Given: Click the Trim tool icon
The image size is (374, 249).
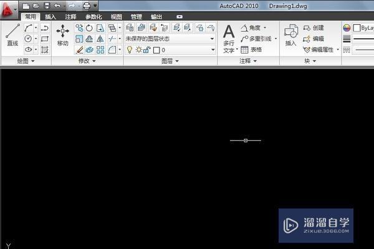Looking at the screenshot, I should [x=112, y=39].
